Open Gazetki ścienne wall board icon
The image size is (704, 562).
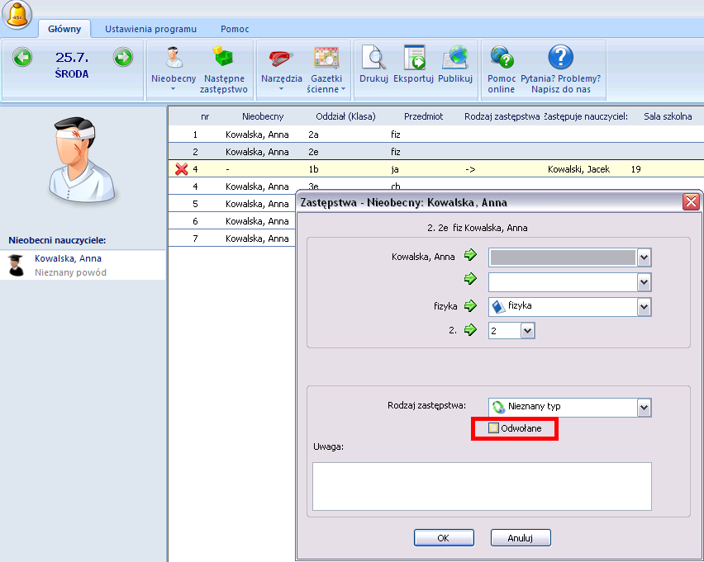pyautogui.click(x=326, y=58)
